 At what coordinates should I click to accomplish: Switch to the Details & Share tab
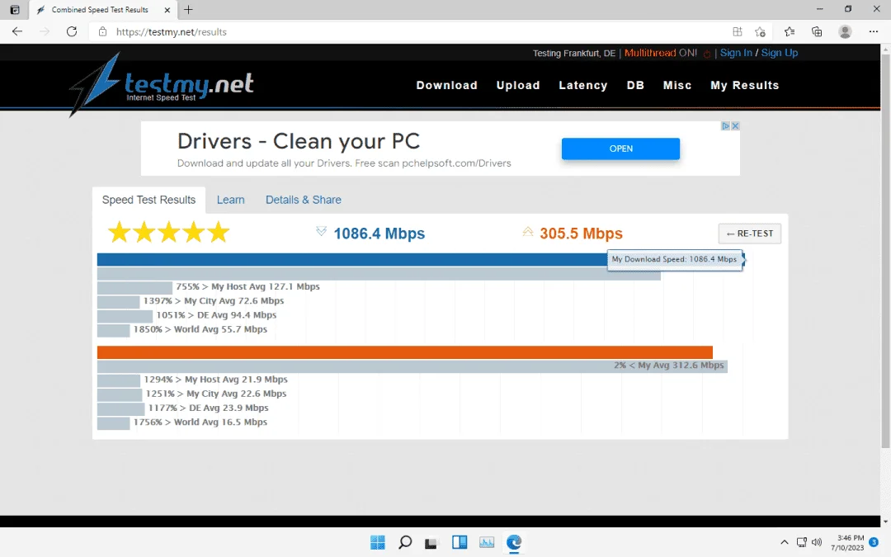(304, 200)
